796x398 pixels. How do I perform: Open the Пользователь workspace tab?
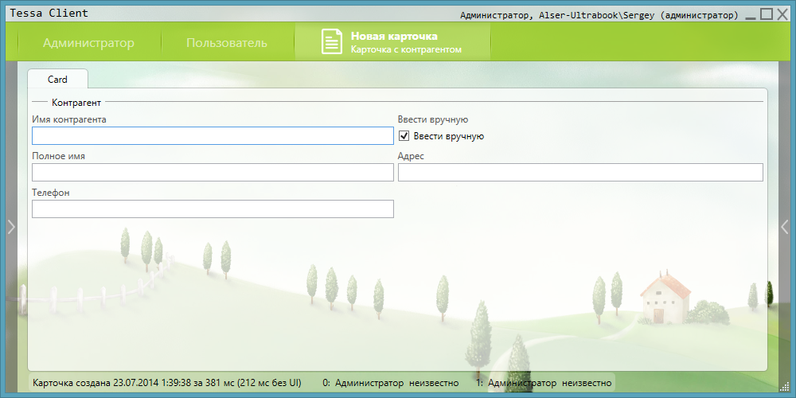click(x=227, y=43)
